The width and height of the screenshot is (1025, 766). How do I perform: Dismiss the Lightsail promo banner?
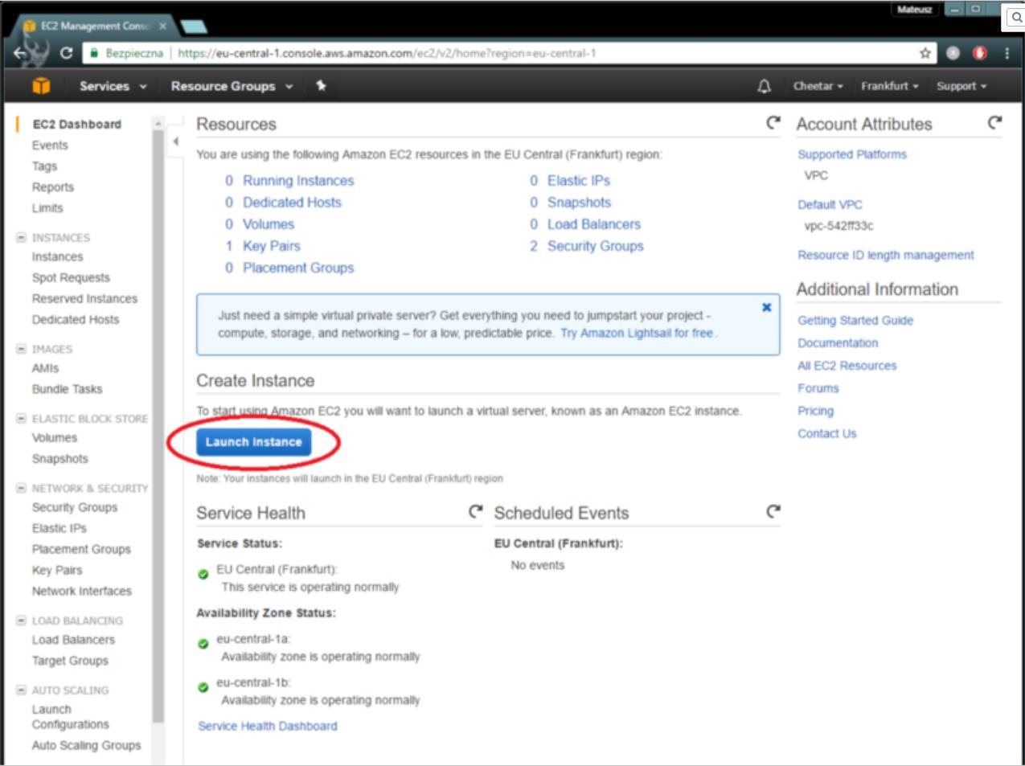tap(766, 308)
